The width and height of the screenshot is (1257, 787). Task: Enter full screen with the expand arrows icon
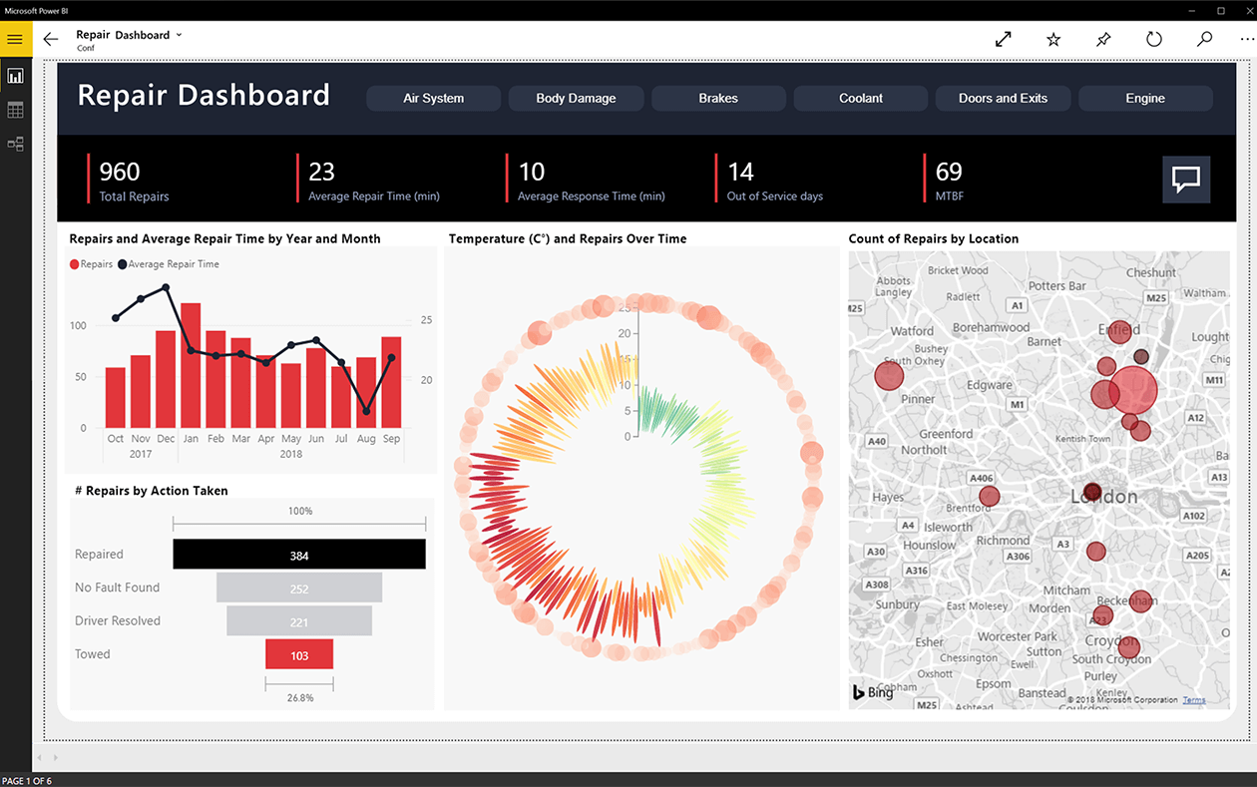point(1003,39)
